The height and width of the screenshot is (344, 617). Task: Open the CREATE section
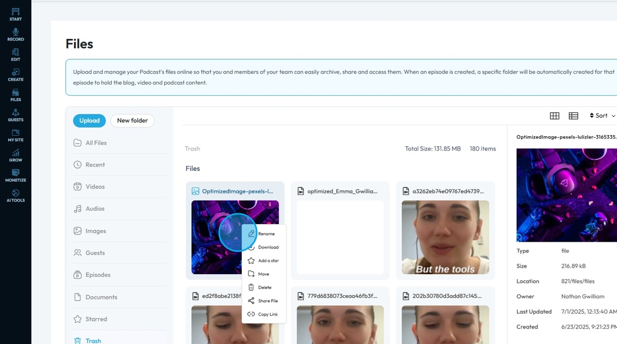(15, 75)
